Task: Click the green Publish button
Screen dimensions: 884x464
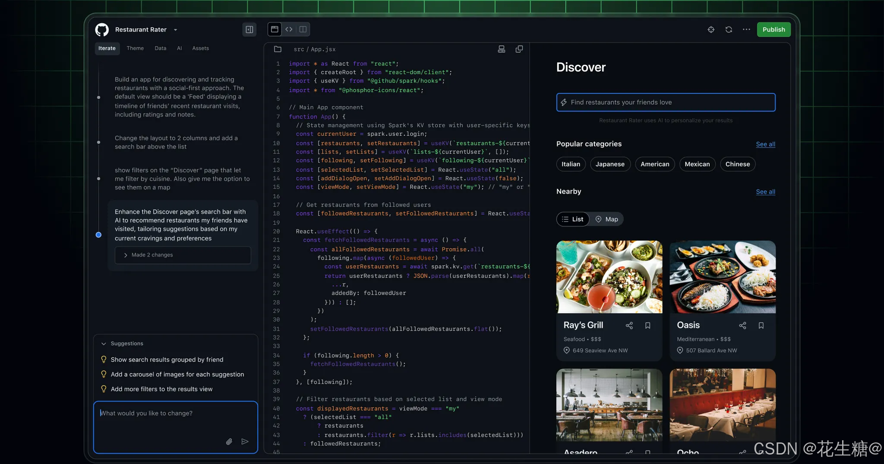Action: pyautogui.click(x=773, y=29)
